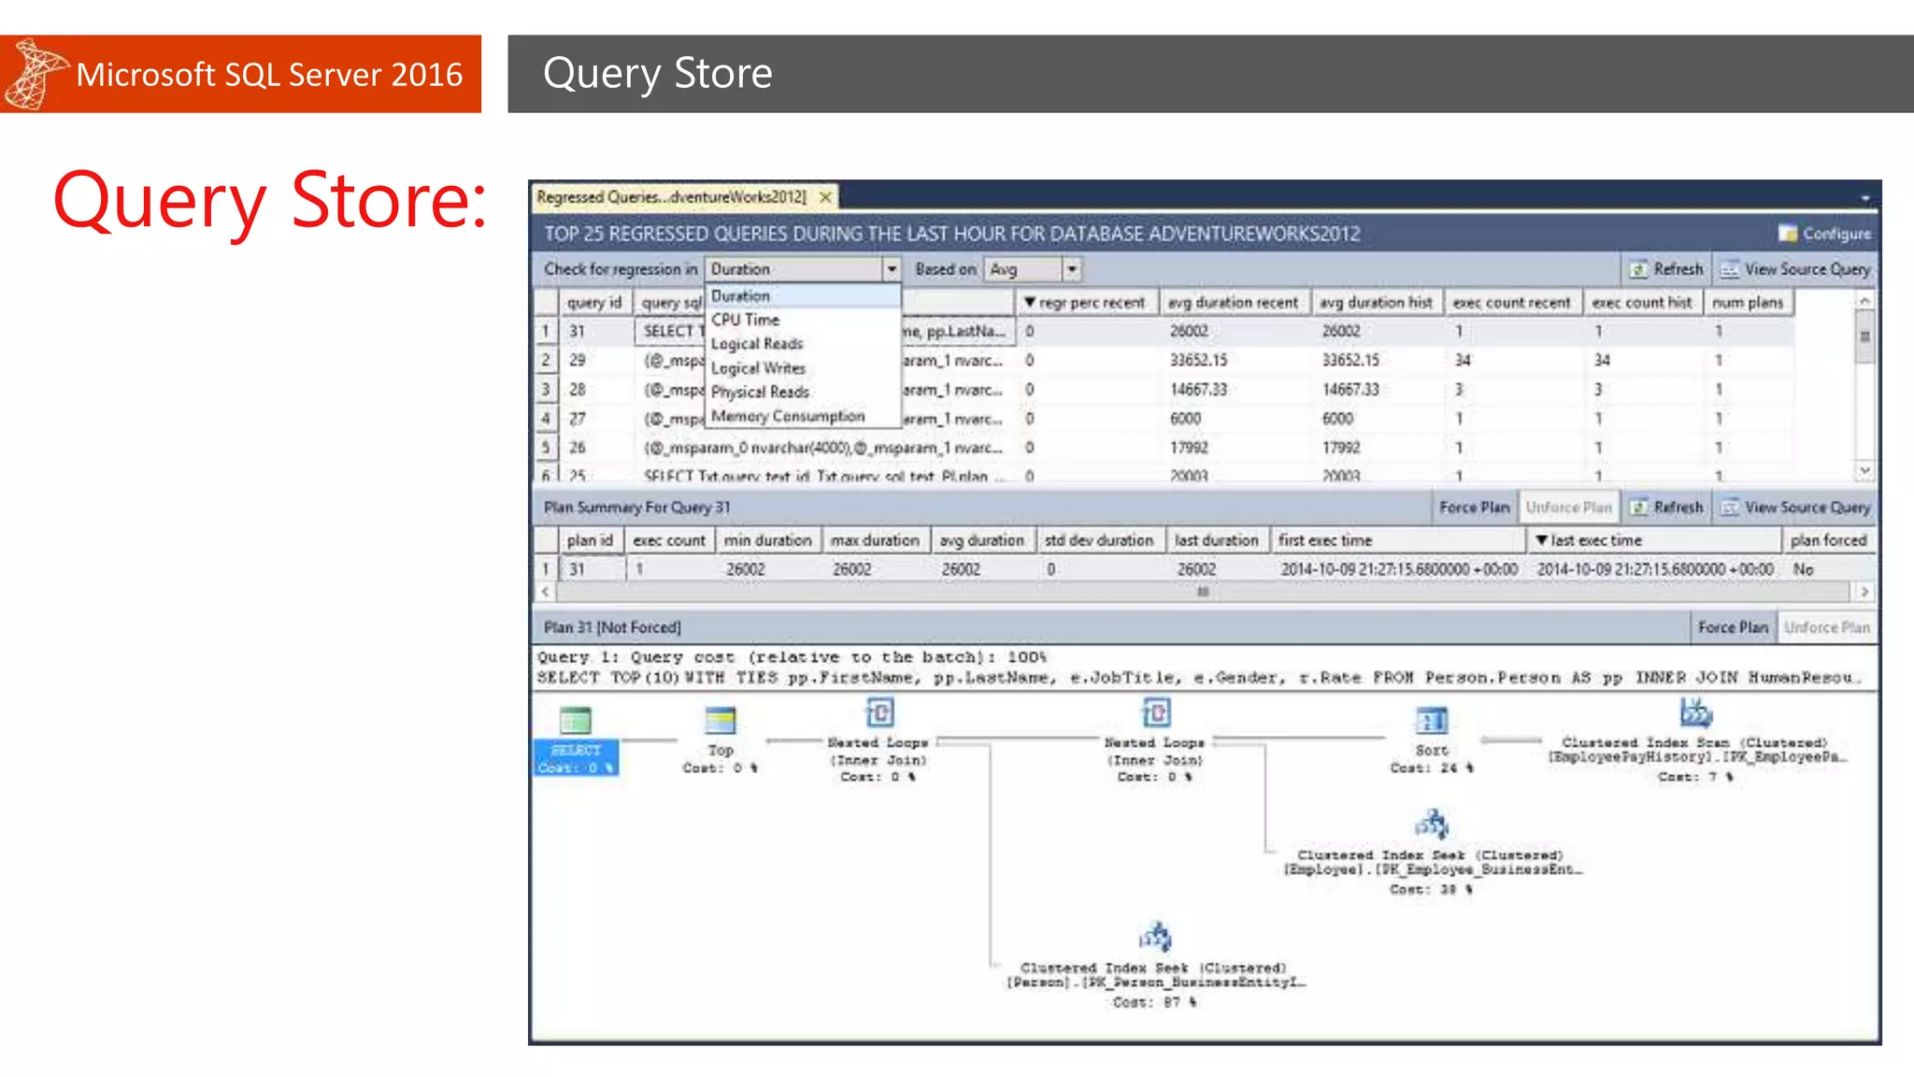Click the Sort operator icon
Screen dimensions: 1914x1077
click(1432, 721)
